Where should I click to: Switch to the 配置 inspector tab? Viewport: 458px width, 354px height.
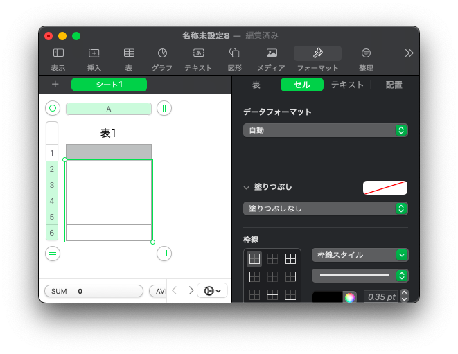click(394, 85)
